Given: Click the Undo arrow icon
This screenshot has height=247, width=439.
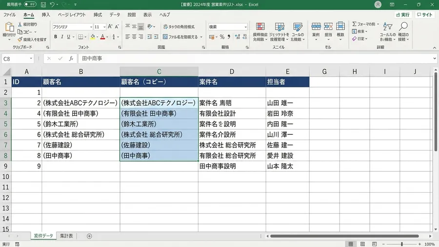Looking at the screenshot, I should tap(52, 4).
